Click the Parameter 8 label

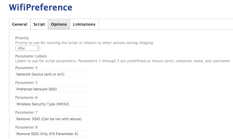(26, 127)
